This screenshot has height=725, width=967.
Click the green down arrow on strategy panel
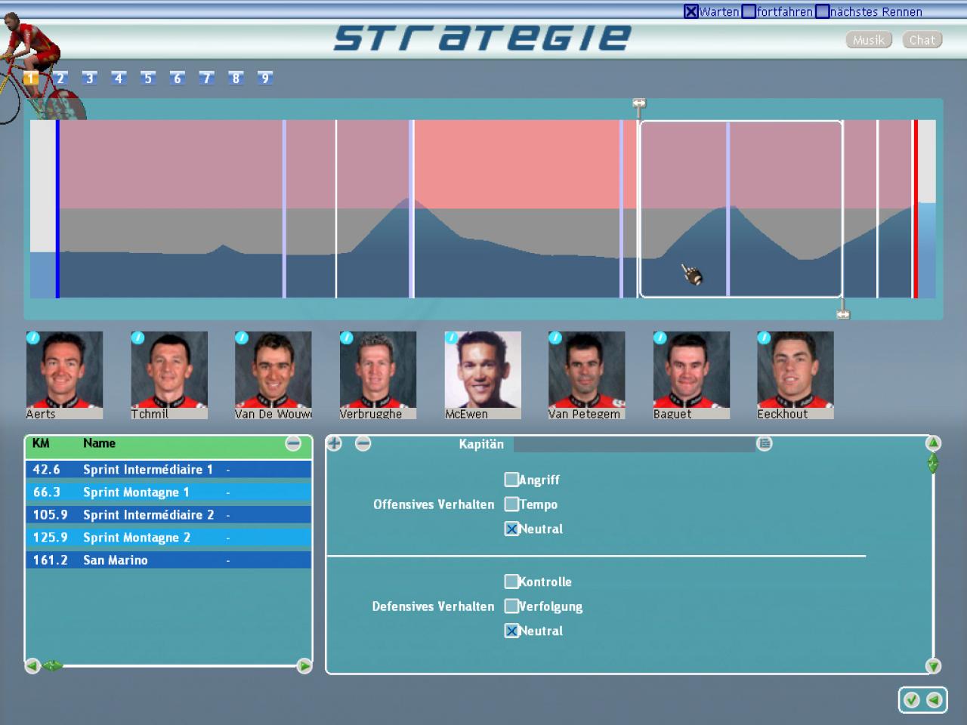[x=933, y=665]
